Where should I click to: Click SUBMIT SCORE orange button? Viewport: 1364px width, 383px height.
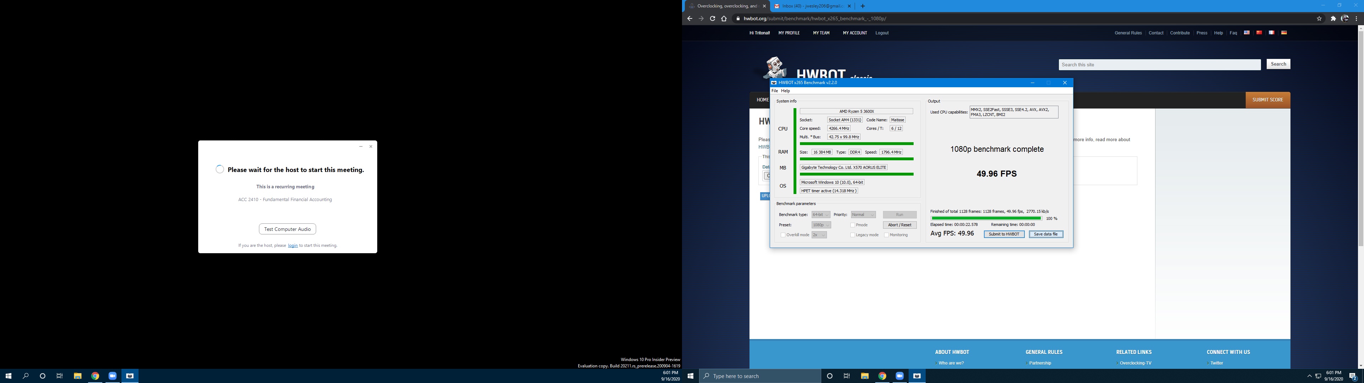(1268, 100)
